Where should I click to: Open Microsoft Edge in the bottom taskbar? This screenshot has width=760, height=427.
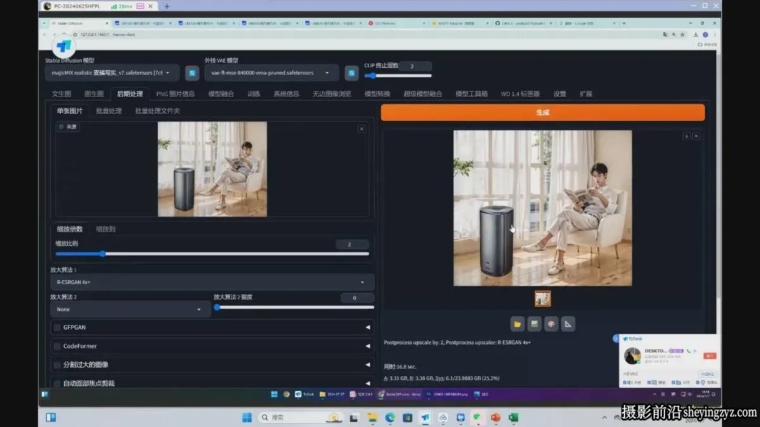tap(390, 418)
